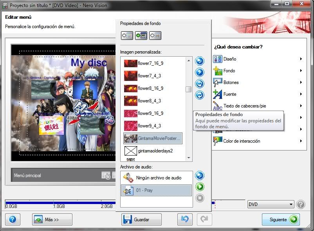Select the third background type radio option
The width and height of the screenshot is (314, 231).
pyautogui.click(x=155, y=36)
